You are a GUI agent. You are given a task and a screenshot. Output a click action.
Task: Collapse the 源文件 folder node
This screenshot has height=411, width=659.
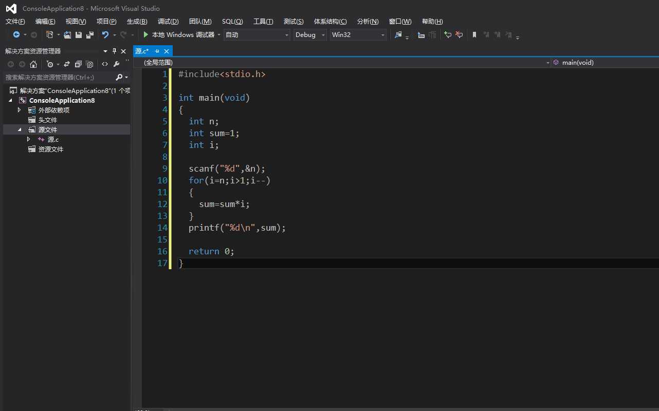tap(20, 129)
